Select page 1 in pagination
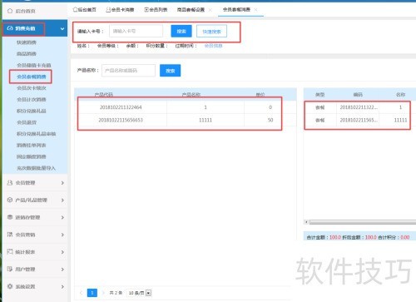The width and height of the screenshot is (416, 302). [92, 293]
